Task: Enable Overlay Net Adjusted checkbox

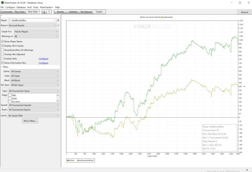Action: tap(3, 54)
